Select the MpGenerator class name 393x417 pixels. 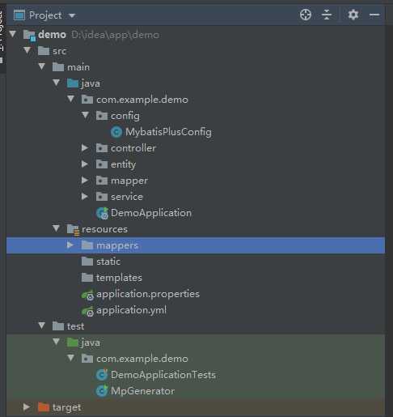[142, 391]
